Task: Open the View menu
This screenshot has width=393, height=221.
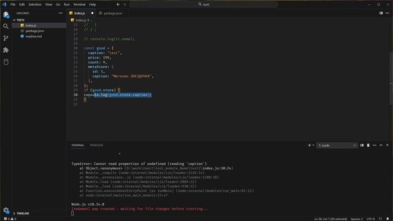Action: (49, 4)
